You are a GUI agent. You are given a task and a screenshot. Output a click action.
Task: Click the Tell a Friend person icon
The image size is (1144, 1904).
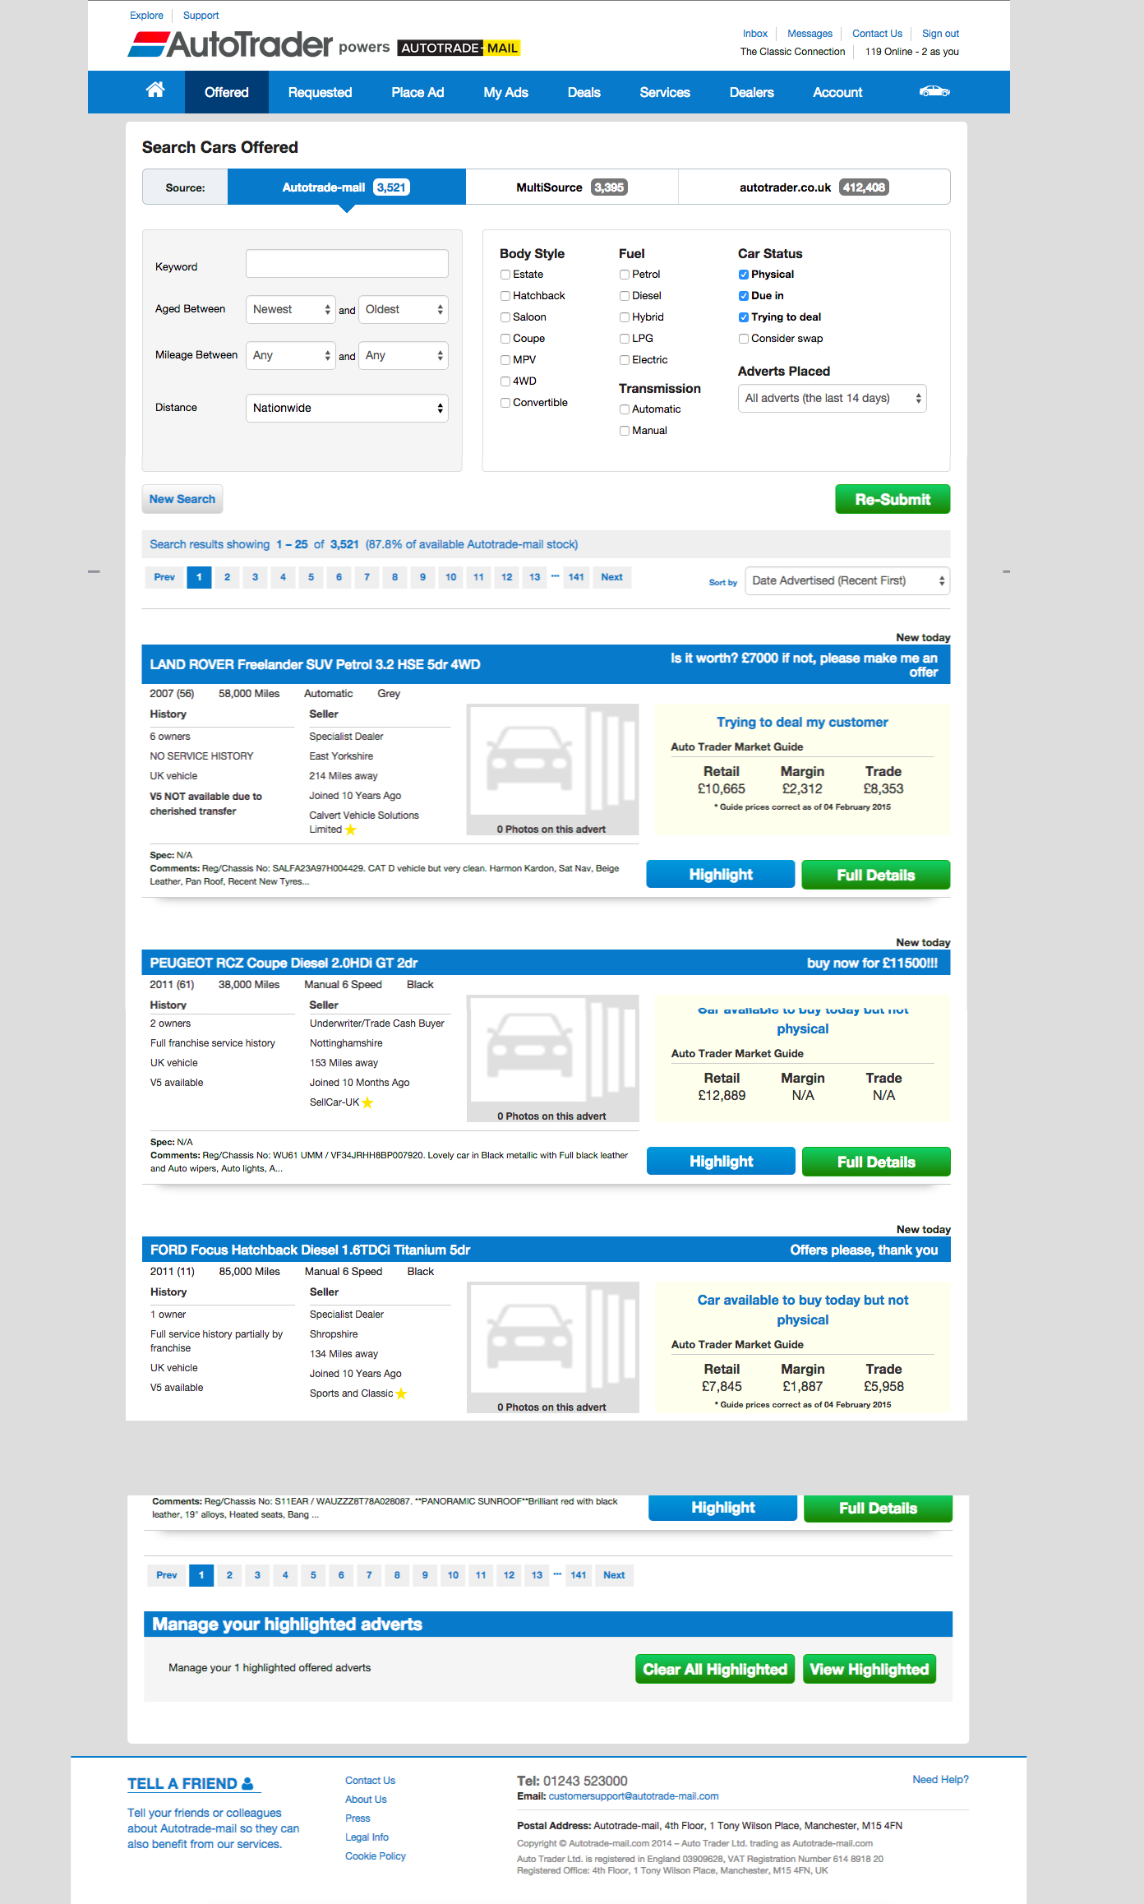pos(247,1783)
